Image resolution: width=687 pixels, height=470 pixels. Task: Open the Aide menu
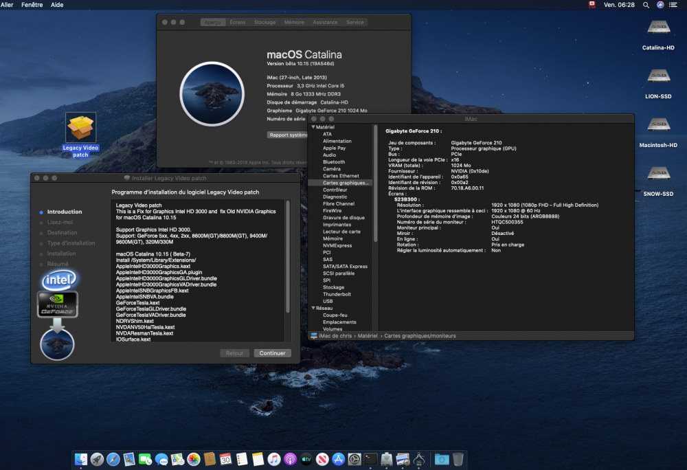pos(57,5)
